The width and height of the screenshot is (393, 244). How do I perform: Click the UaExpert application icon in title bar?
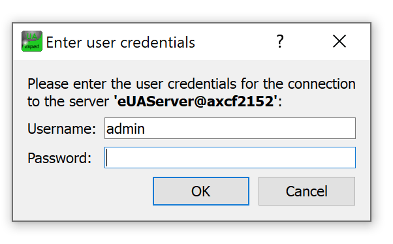pos(32,41)
